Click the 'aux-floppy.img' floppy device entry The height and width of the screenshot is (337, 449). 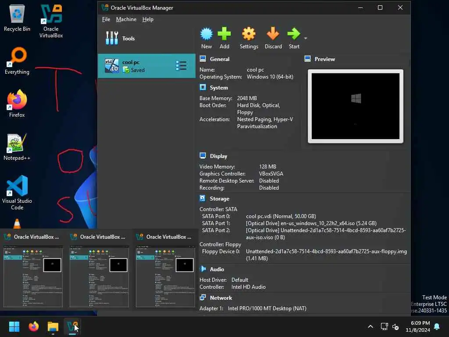(326, 255)
